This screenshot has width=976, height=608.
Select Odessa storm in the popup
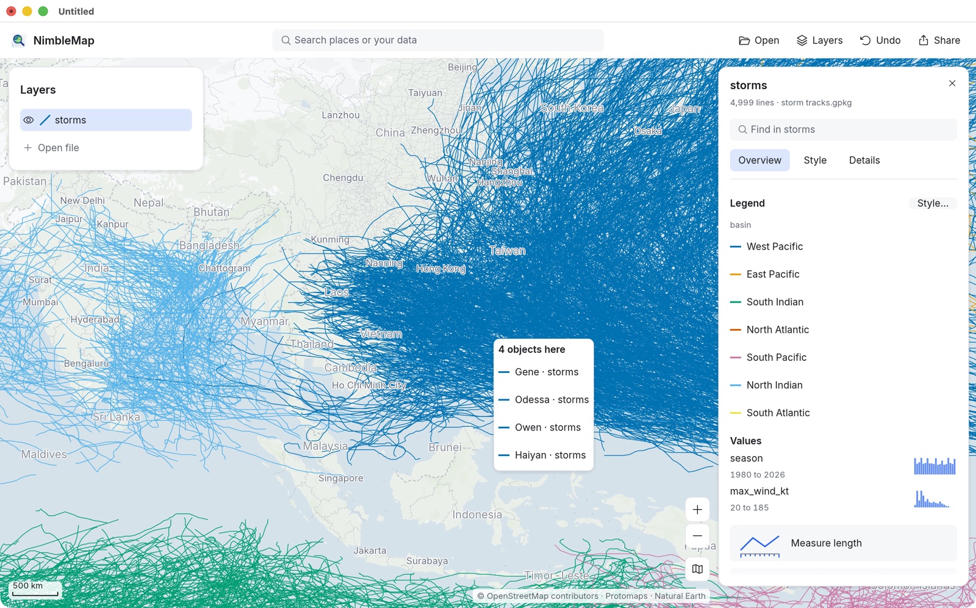544,400
